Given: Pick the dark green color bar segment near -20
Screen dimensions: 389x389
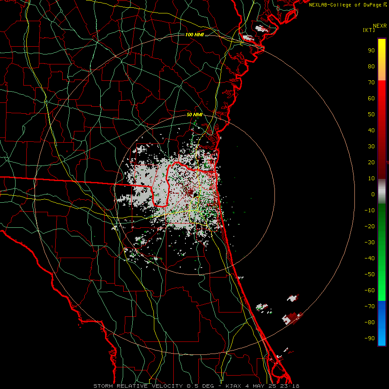Looking at the screenshot, I should 382,223.
